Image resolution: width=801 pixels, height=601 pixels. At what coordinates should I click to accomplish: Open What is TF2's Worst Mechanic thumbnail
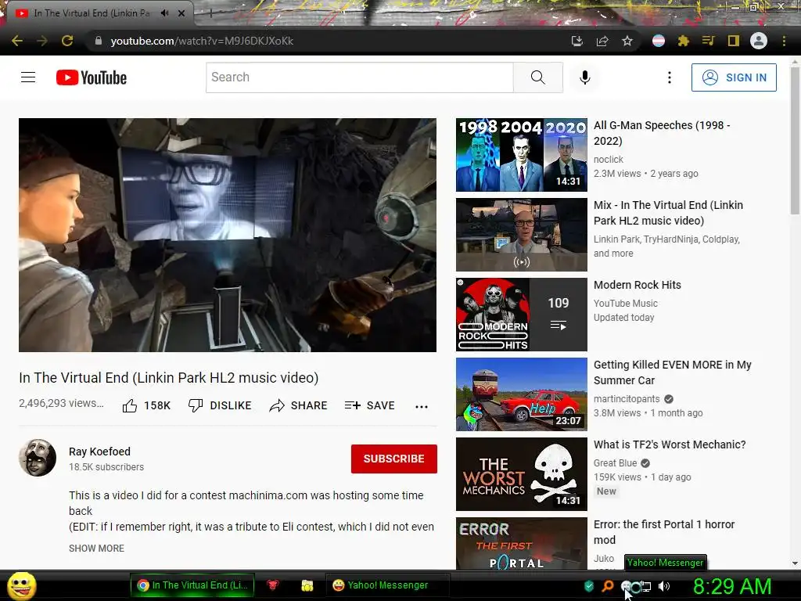(x=522, y=473)
